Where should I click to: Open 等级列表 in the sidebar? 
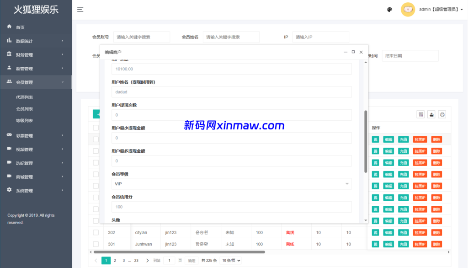(25, 121)
